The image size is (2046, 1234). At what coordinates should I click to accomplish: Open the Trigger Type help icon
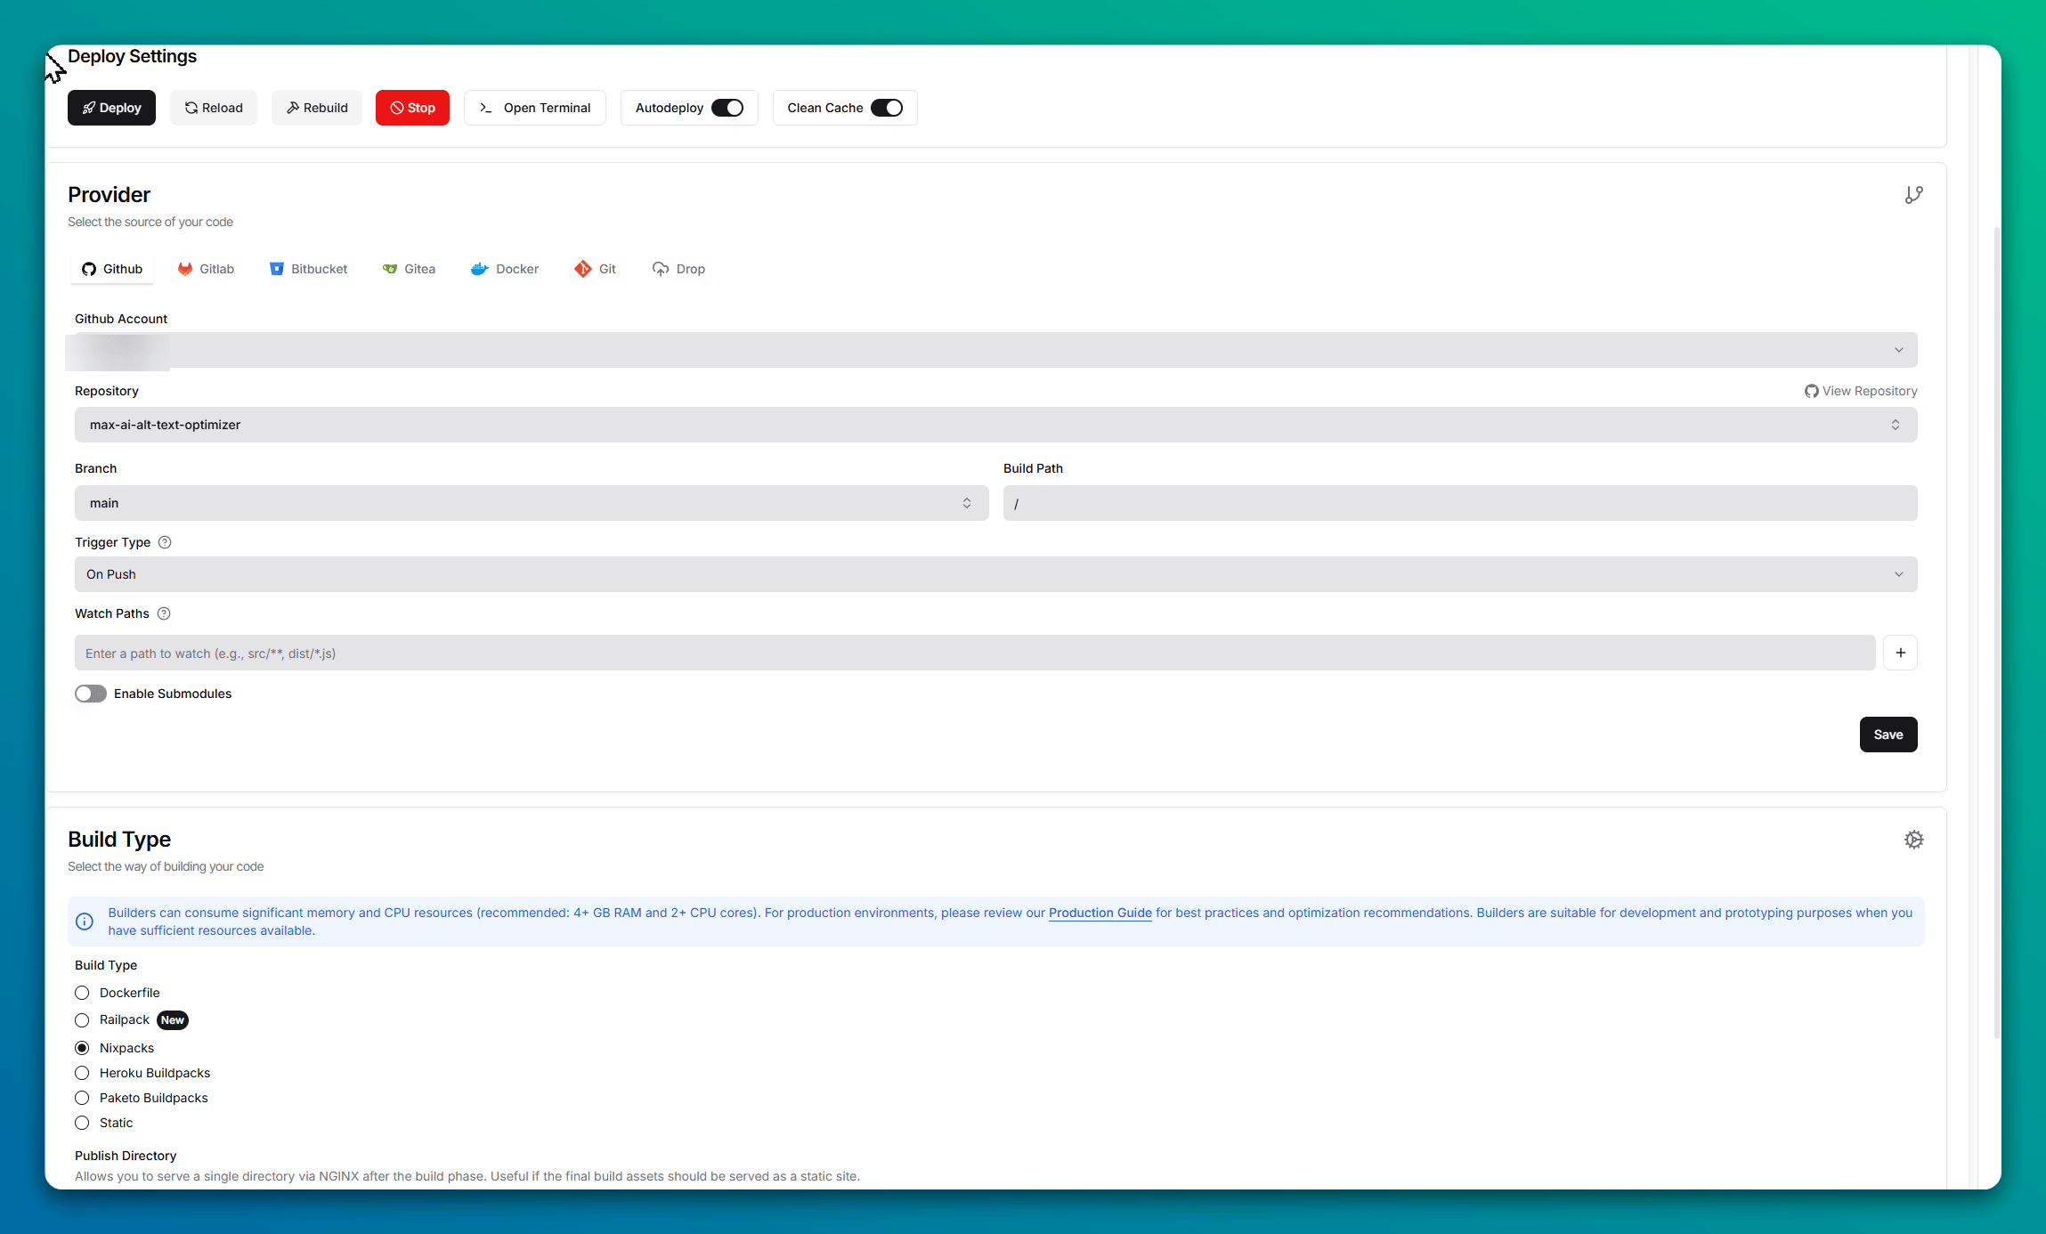(x=165, y=542)
